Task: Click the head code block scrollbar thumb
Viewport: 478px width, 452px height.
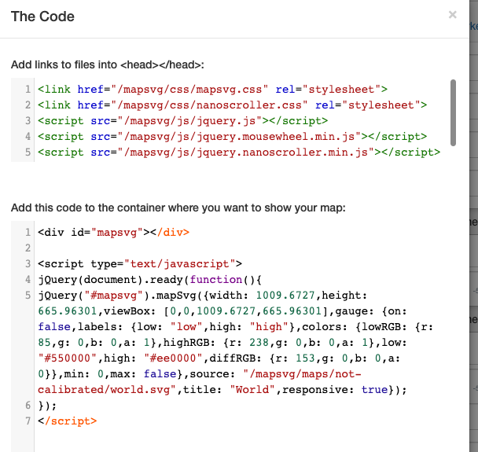Action: tap(453, 112)
